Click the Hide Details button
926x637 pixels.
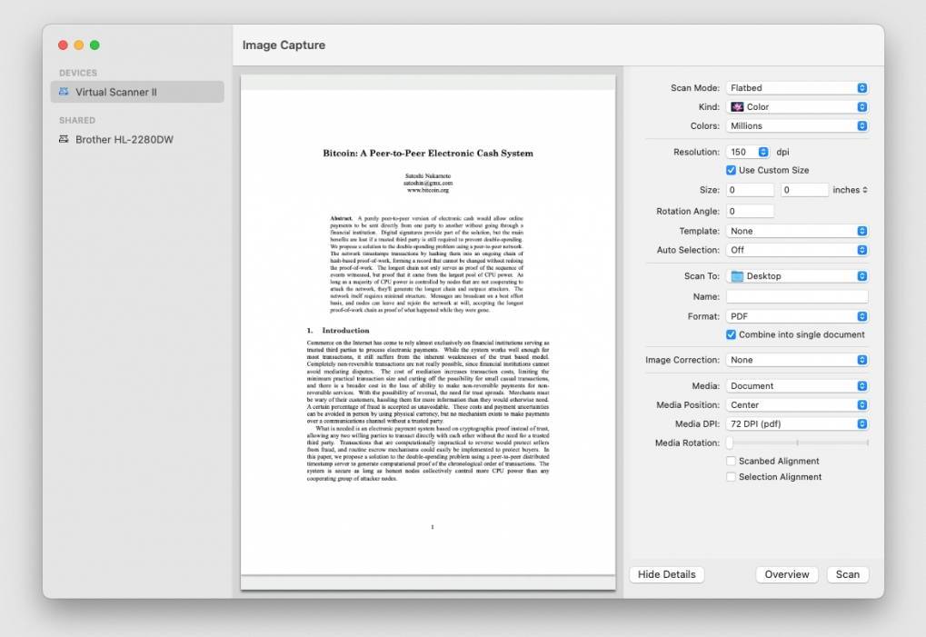coord(667,574)
